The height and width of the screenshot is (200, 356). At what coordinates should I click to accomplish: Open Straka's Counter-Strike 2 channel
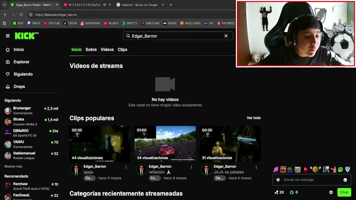click(x=31, y=122)
